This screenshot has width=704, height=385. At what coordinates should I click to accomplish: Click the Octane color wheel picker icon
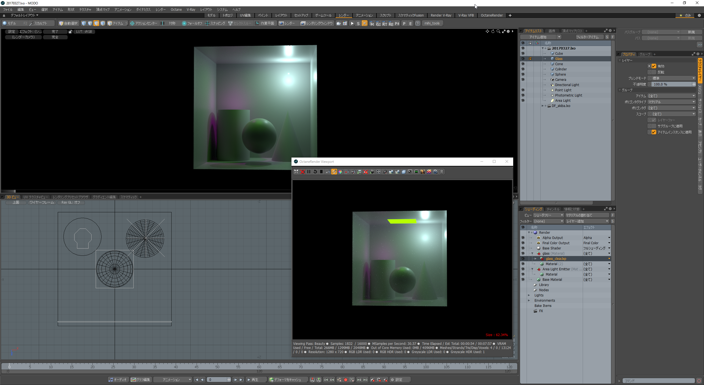pos(340,172)
